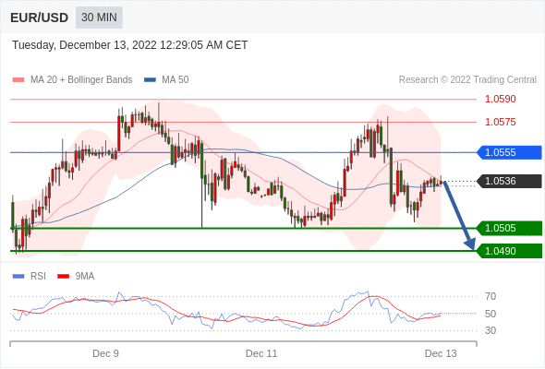Click the 1.0490 green support tag
545x369 pixels.
(509, 251)
